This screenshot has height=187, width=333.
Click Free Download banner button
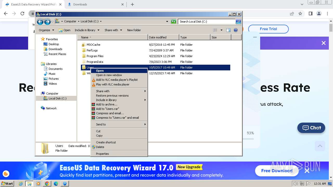(277, 171)
